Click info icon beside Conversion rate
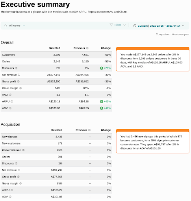This screenshot has width=191, height=201. coord(23,150)
